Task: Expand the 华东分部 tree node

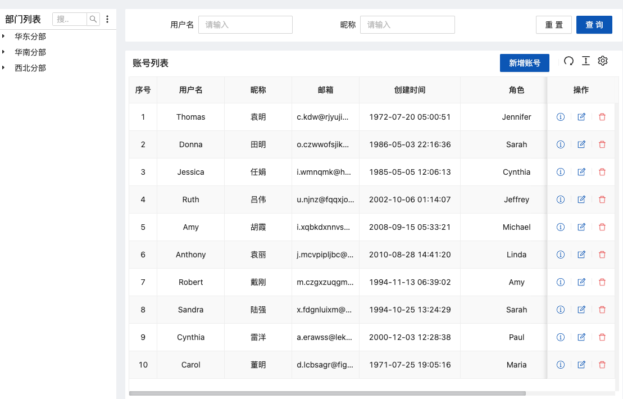Action: (x=4, y=37)
